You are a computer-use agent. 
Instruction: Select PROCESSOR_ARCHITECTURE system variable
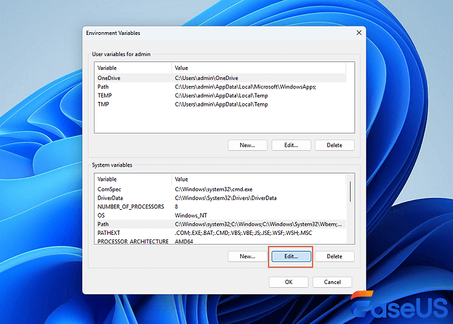coord(220,241)
